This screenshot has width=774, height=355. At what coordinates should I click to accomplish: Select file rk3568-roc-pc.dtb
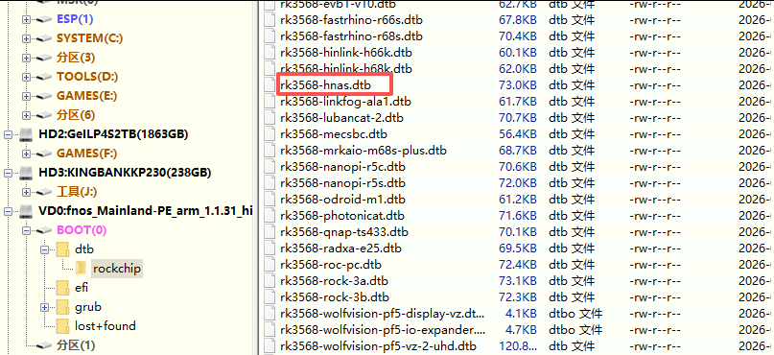(x=331, y=265)
